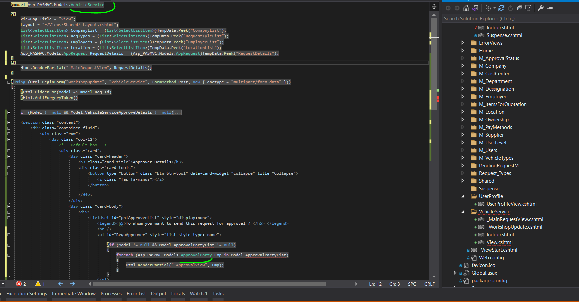Image resolution: width=579 pixels, height=302 pixels.
Task: Click the split editor window icon
Action: (434, 7)
